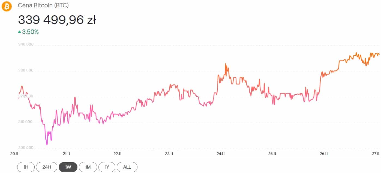The width and height of the screenshot is (381, 173).
Task: Click the Cena Bitcoin (BTC) title
Action: [43, 5]
